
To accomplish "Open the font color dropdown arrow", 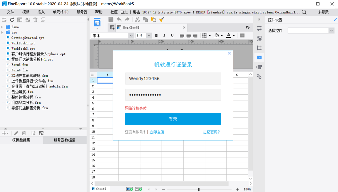I will point(234,36).
